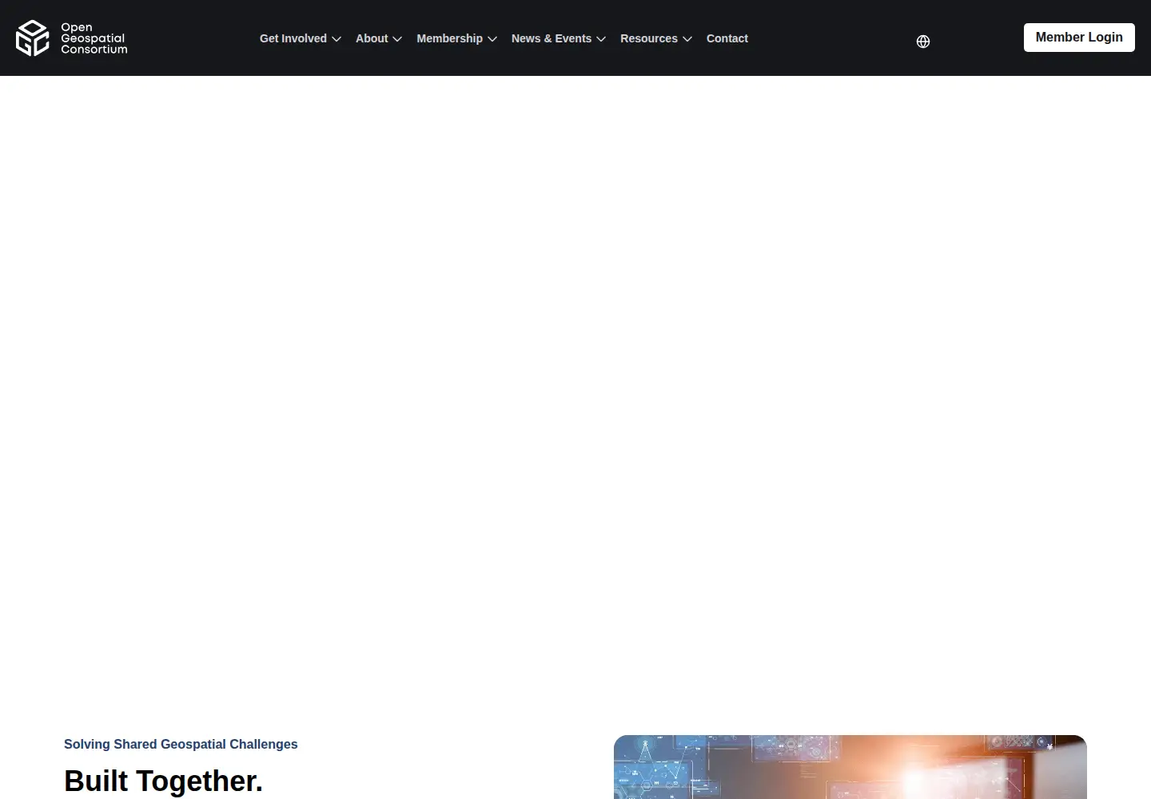Open the About menu
This screenshot has height=799, width=1151.
pos(372,38)
